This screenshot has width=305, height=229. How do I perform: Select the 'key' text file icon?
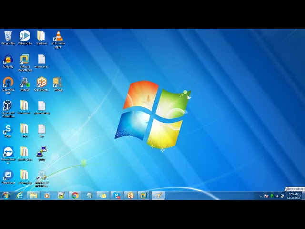tap(41, 131)
